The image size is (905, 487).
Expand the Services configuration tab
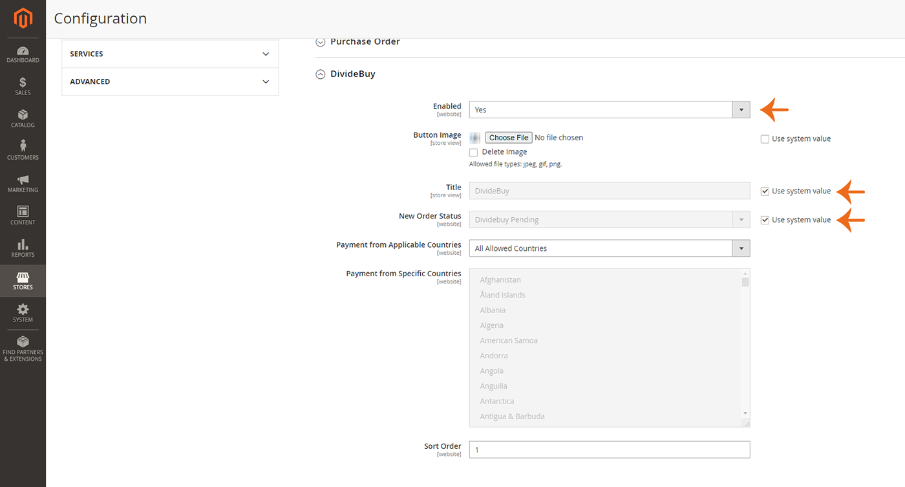[x=170, y=54]
